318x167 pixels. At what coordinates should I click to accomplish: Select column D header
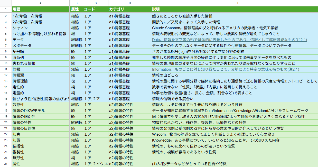click(x=130, y=3)
